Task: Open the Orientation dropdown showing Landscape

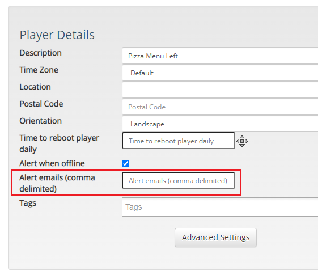Action: [x=220, y=124]
